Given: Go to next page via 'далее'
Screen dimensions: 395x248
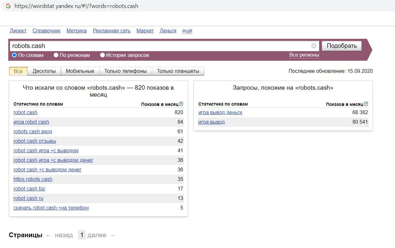Looking at the screenshot, I should click(97, 235).
